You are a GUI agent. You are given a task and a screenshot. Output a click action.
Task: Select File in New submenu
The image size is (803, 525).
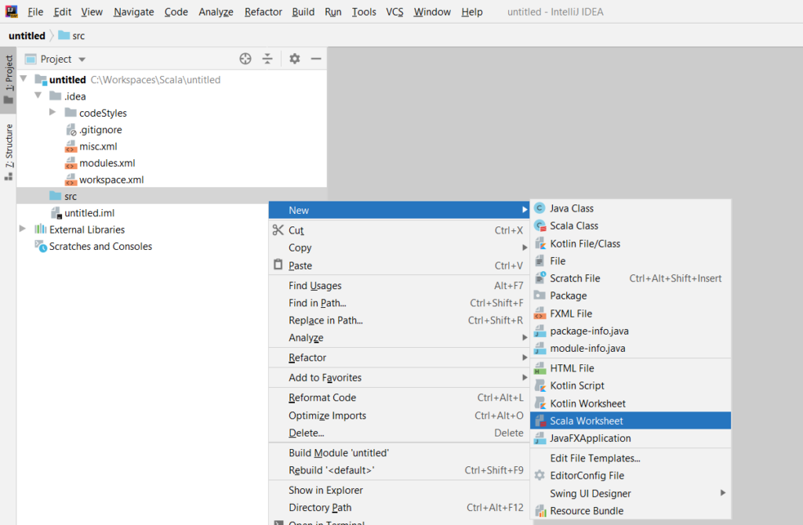click(x=630, y=261)
